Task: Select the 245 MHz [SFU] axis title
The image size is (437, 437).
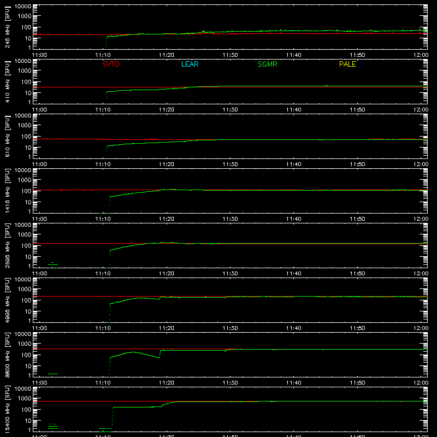Action: point(8,27)
